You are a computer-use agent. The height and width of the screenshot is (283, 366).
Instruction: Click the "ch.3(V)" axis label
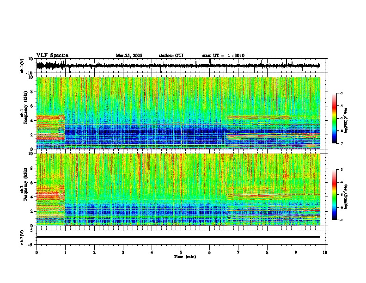(22, 237)
